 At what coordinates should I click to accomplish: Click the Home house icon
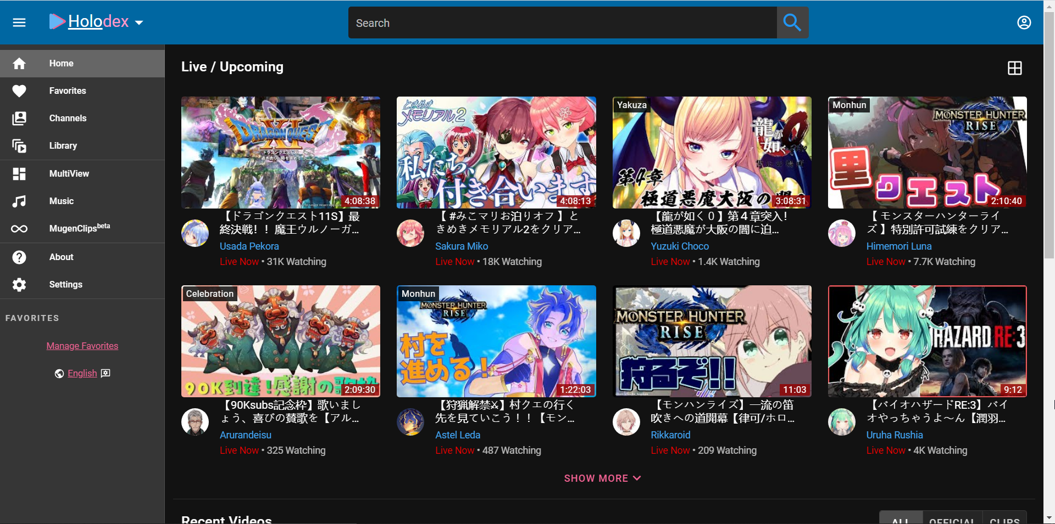19,64
